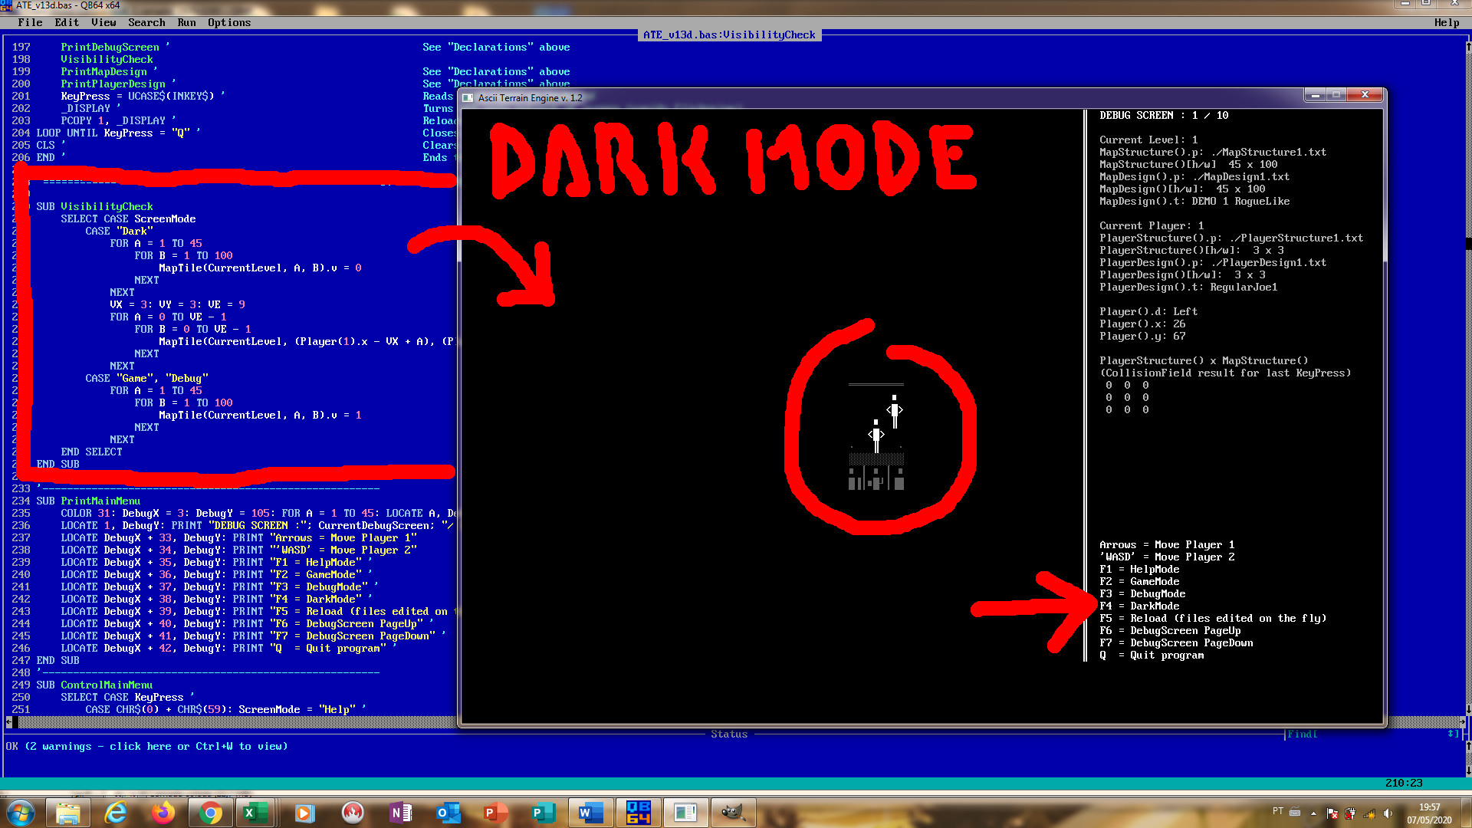This screenshot has width=1472, height=828.
Task: Open the Run menu
Action: point(186,22)
